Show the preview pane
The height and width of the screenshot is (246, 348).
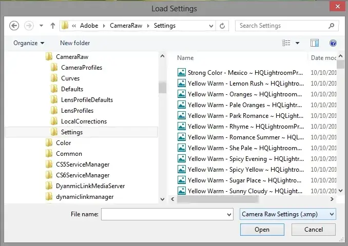(315, 44)
